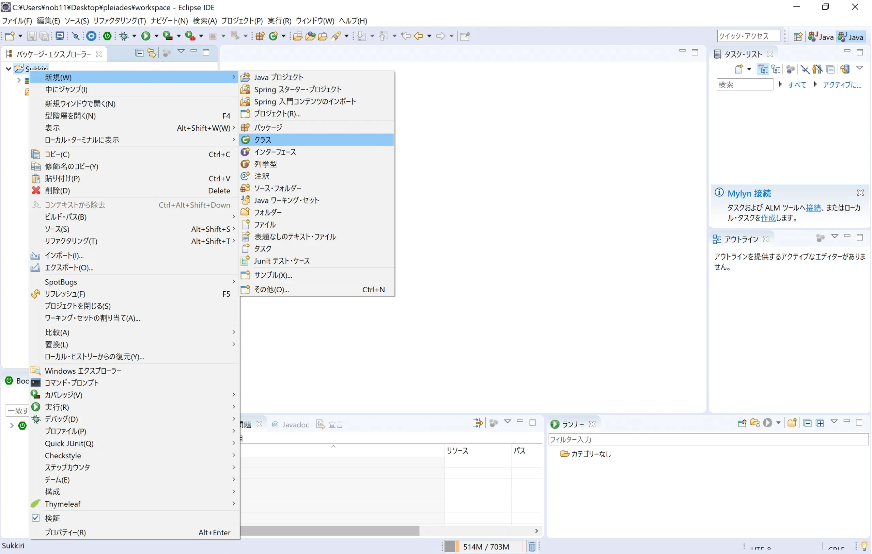Click the New Java Class toolbar icon

point(274,36)
